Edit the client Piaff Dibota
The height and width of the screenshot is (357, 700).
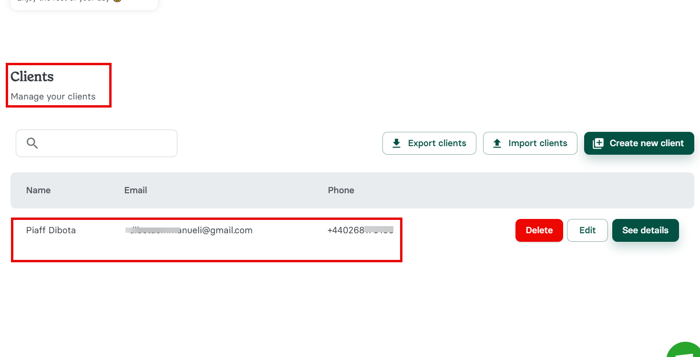coord(587,230)
